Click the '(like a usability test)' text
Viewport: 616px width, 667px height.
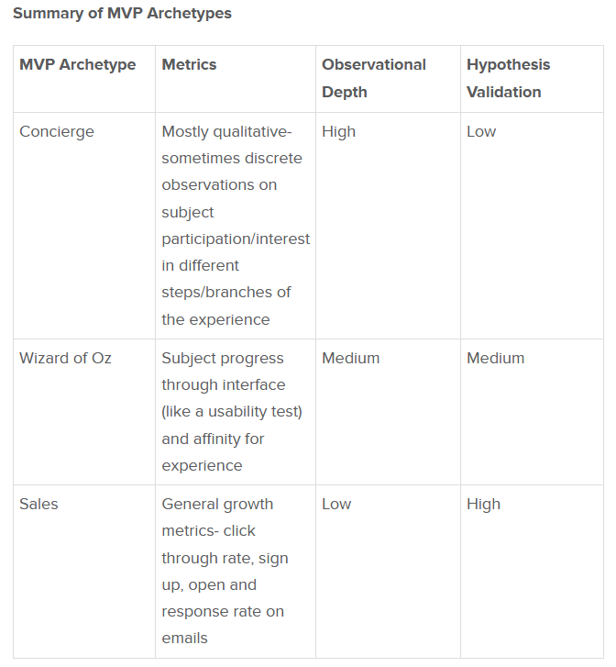point(232,411)
